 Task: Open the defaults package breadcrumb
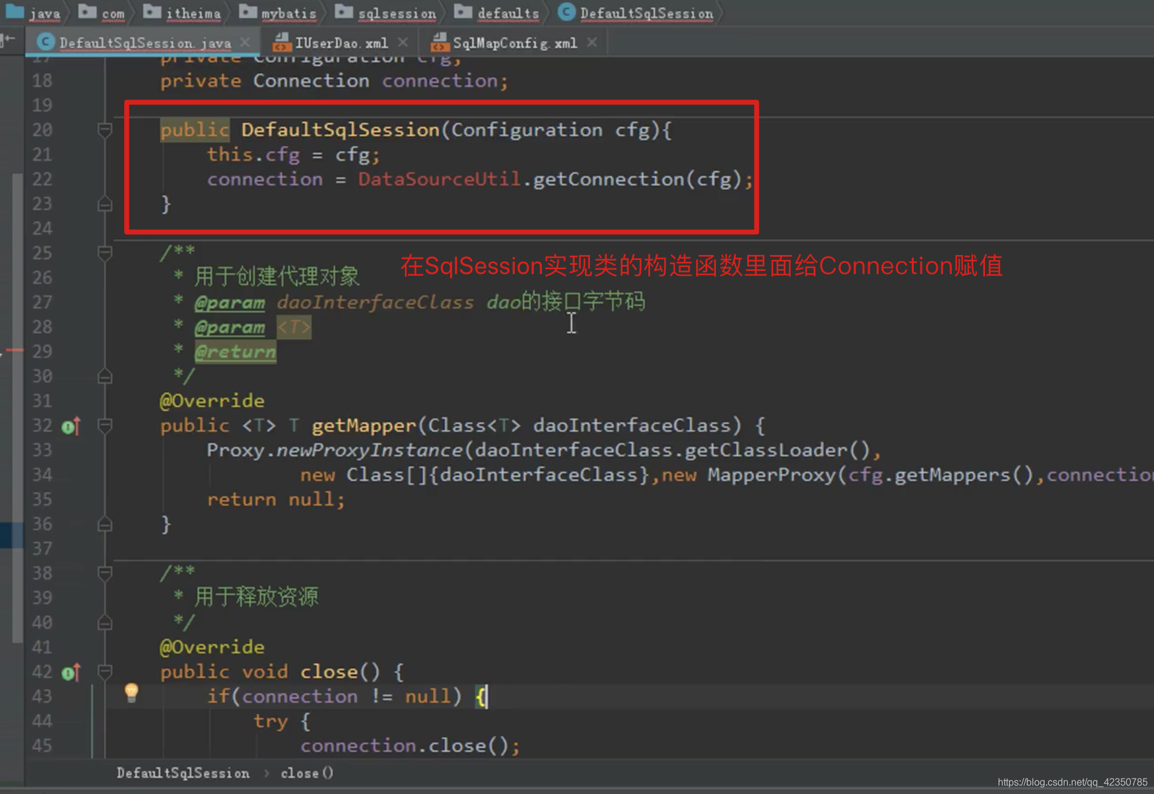pos(497,12)
